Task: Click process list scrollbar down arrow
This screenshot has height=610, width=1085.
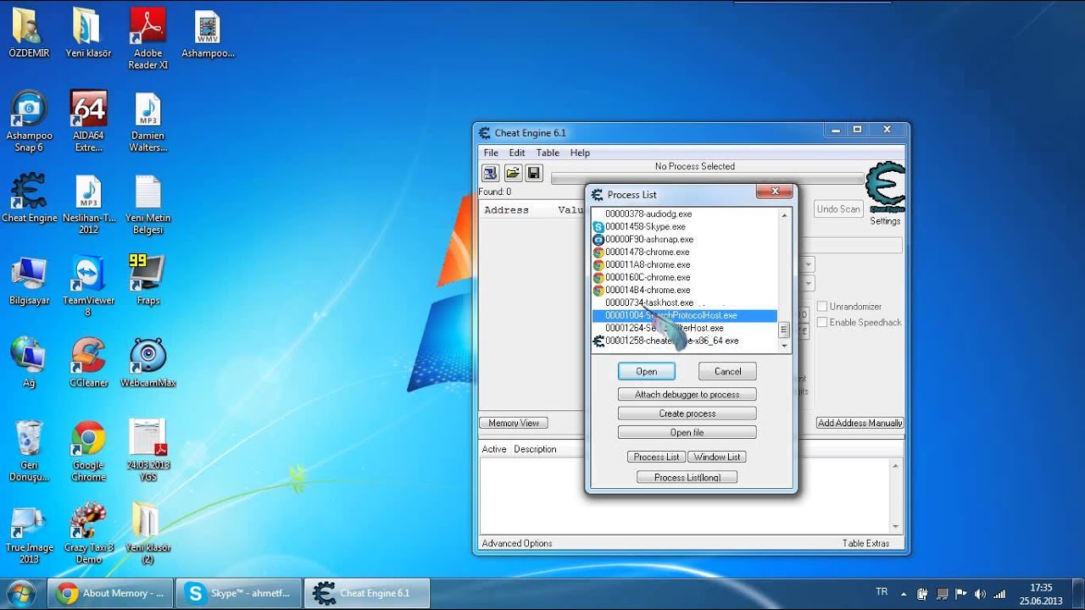Action: pyautogui.click(x=784, y=346)
